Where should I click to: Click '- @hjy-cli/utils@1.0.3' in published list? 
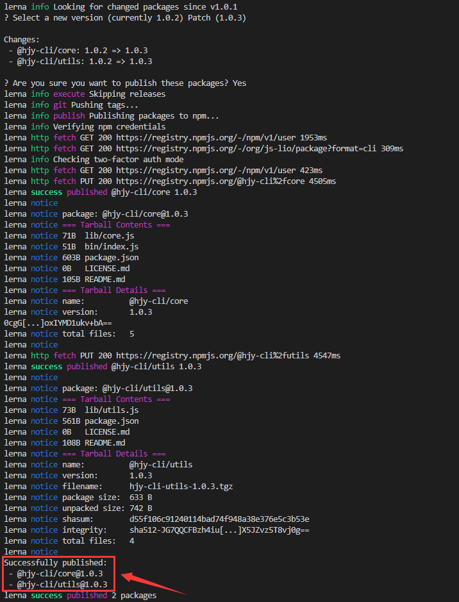(x=58, y=584)
